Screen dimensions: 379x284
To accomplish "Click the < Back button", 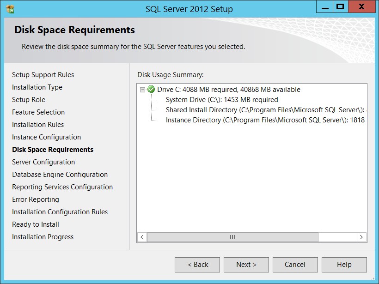I will point(197,265).
